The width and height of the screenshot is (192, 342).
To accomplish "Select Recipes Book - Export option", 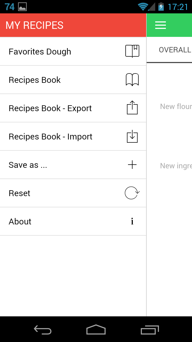I will 50,108.
